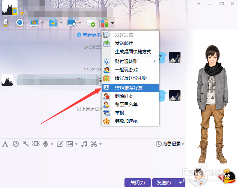Choose 移至黑名单 from menu
This screenshot has height=188, width=238.
130,104
